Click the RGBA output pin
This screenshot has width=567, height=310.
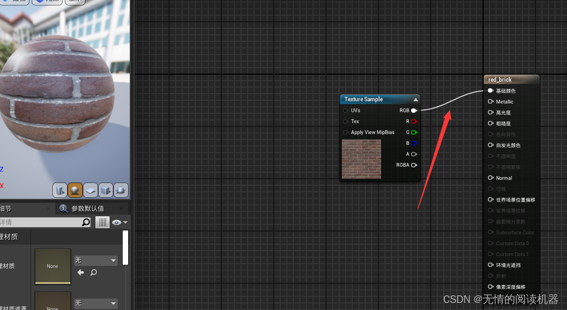[414, 165]
